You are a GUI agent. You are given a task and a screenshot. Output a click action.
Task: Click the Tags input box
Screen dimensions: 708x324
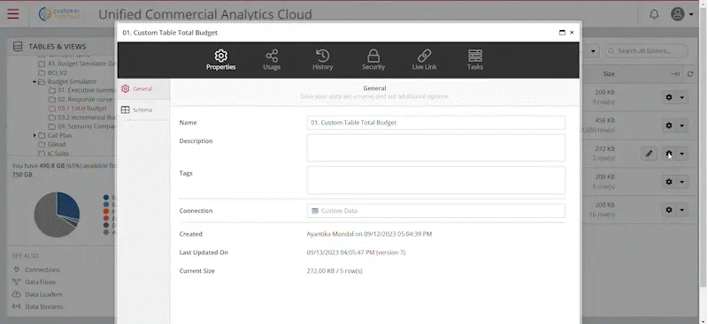pos(435,180)
